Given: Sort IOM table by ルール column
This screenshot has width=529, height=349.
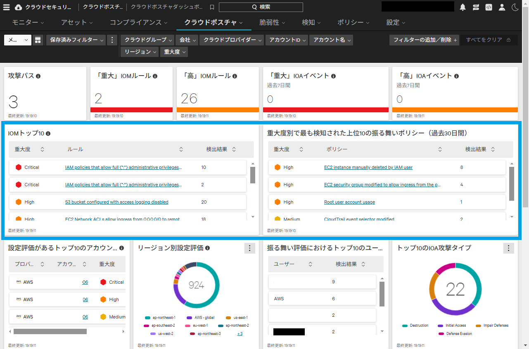Looking at the screenshot, I should click(x=181, y=149).
